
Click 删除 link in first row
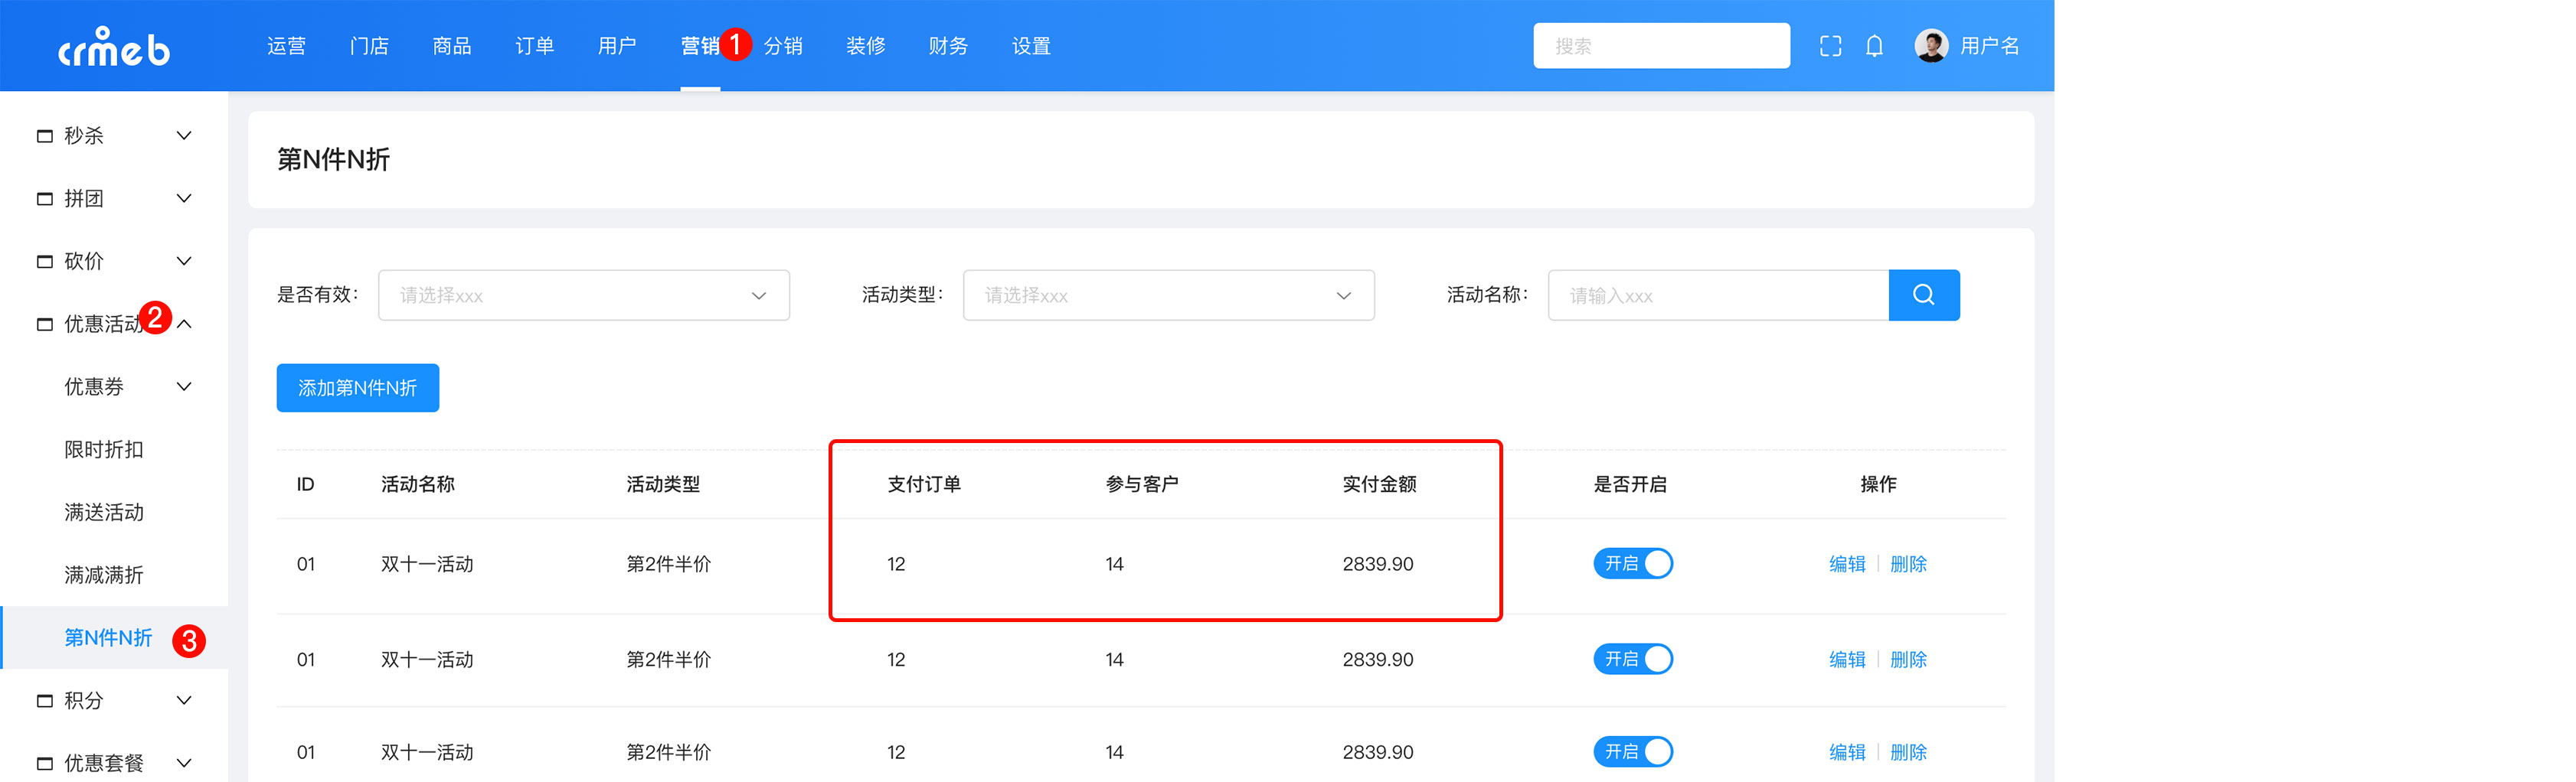point(1908,564)
